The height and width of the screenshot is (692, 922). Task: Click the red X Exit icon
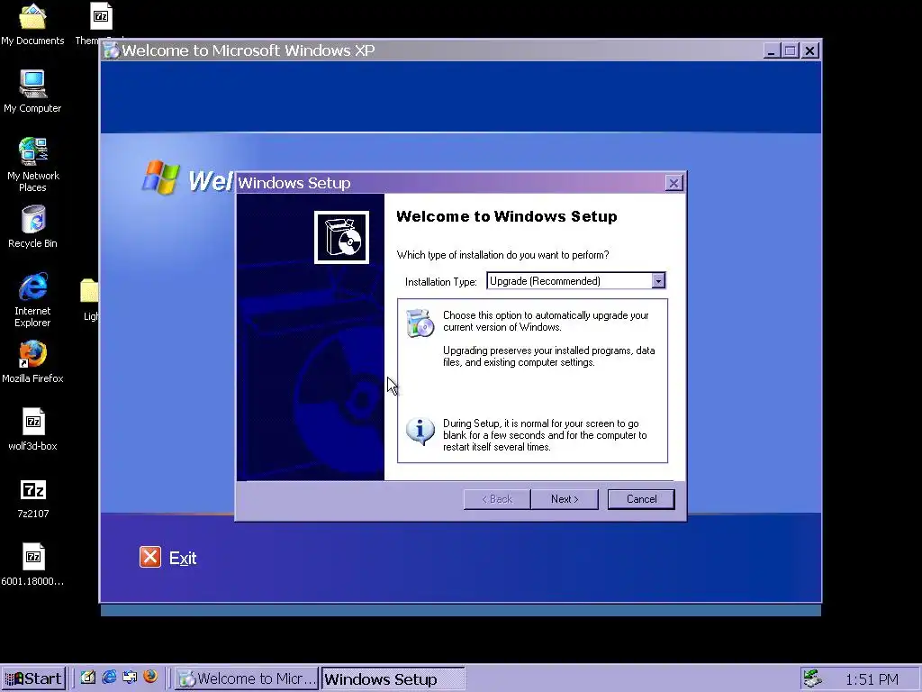pos(150,557)
